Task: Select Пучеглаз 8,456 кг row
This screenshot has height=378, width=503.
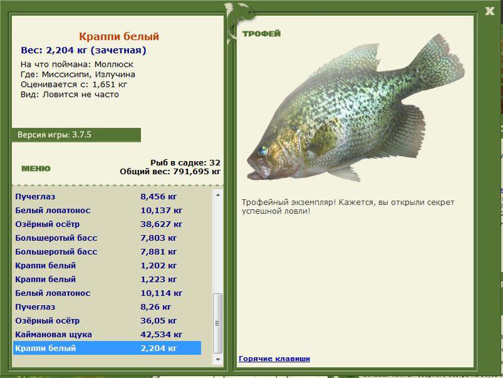Action: coord(107,196)
